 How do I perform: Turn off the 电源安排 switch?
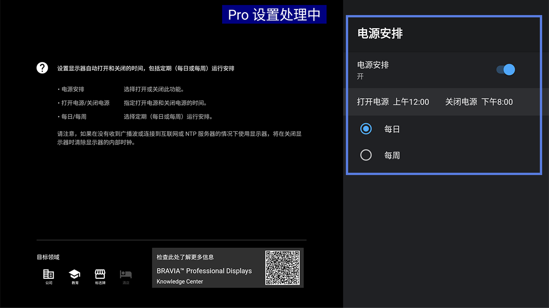click(x=506, y=70)
